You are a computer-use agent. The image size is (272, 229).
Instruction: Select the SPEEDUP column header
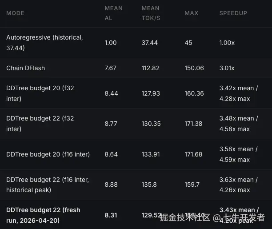coord(233,13)
